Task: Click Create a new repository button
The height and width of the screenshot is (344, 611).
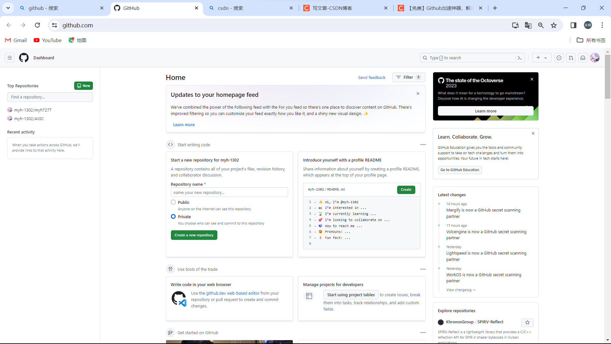Action: tap(194, 235)
